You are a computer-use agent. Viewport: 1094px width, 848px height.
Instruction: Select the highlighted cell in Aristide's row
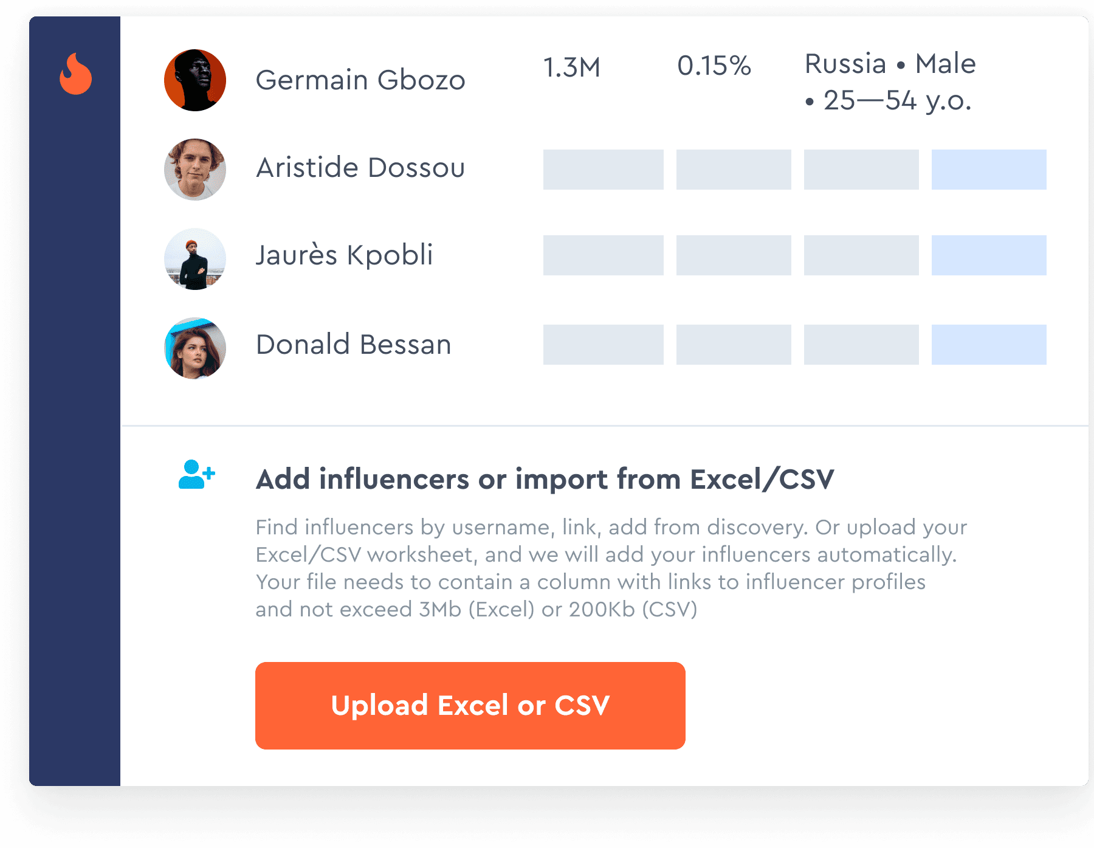point(988,170)
